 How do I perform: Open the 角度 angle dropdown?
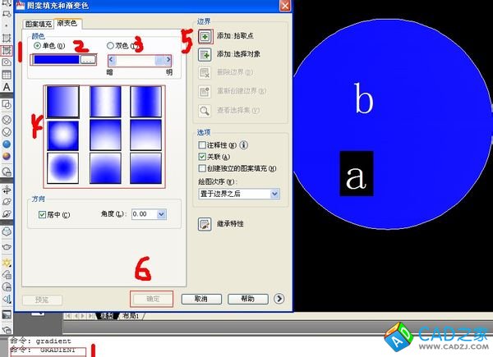(160, 215)
